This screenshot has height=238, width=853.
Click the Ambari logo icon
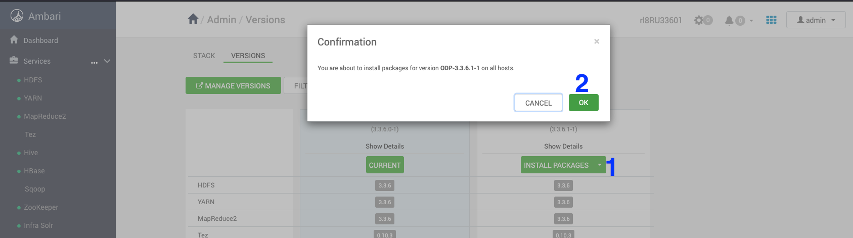17,16
